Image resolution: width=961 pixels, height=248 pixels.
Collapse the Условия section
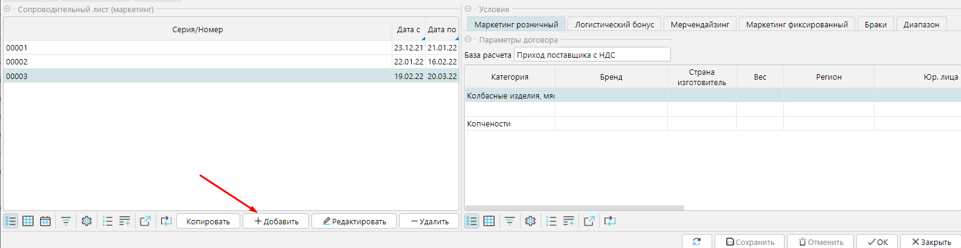click(x=468, y=9)
